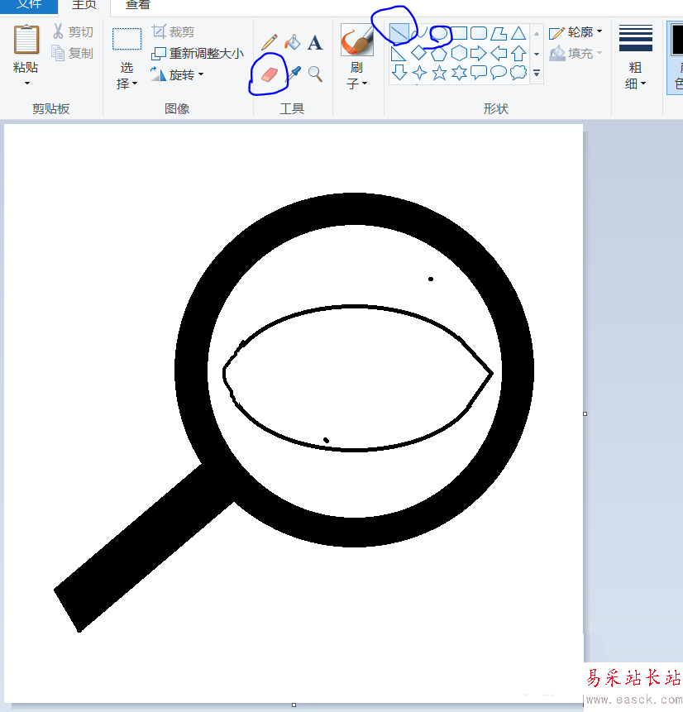
Task: Choose the Rectangle shape
Action: coord(459,33)
